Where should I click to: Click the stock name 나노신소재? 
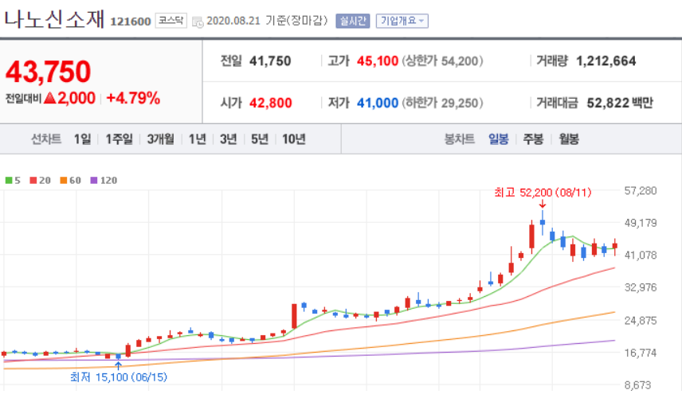[54, 20]
